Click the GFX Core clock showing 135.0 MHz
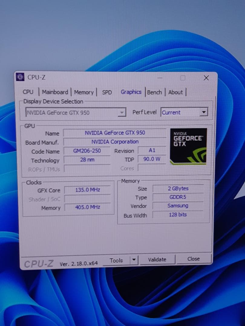Viewport: 245px width, 326px height. [x=87, y=190]
